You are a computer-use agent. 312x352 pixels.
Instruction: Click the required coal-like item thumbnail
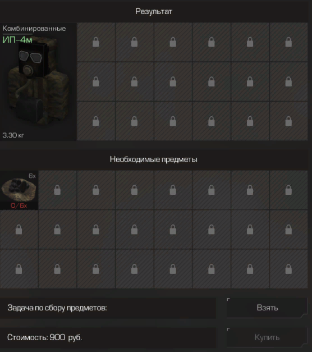click(19, 190)
